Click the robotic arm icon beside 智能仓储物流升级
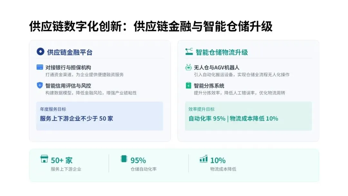The image size is (348, 196). 189,52
